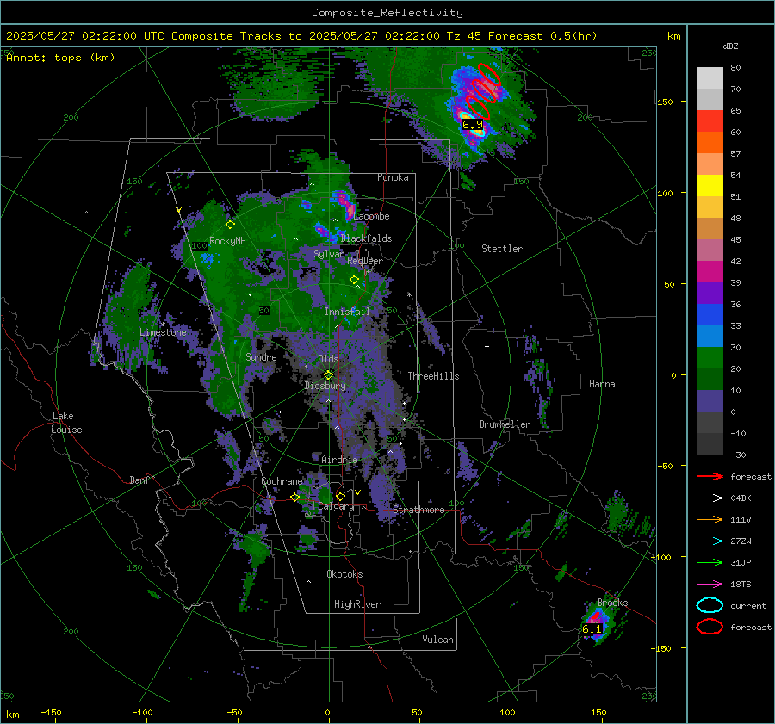Click the red 60 dBZ color swatch
This screenshot has height=724, width=775.
pyautogui.click(x=710, y=121)
